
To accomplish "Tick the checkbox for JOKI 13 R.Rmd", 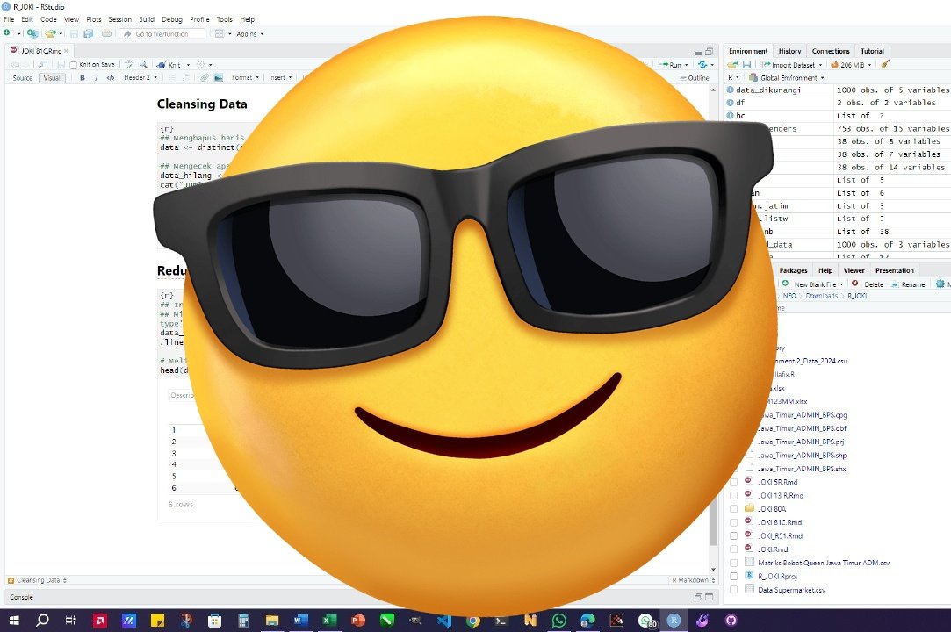I will click(x=733, y=496).
